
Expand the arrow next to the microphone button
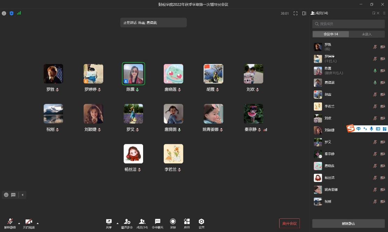[19, 223]
